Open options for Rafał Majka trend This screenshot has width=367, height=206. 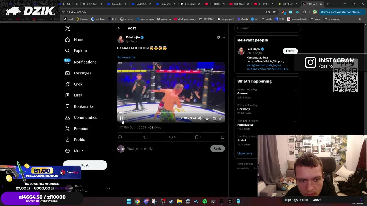point(296,122)
